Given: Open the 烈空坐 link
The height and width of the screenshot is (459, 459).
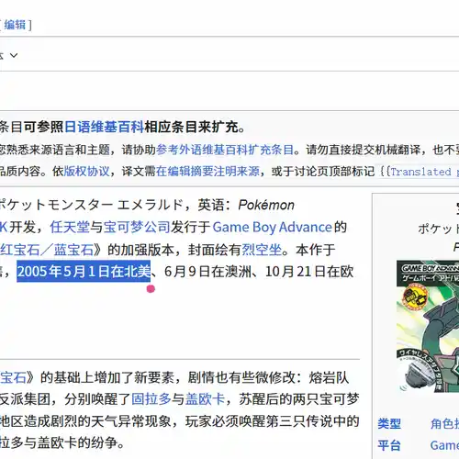Looking at the screenshot, I should click(262, 250).
